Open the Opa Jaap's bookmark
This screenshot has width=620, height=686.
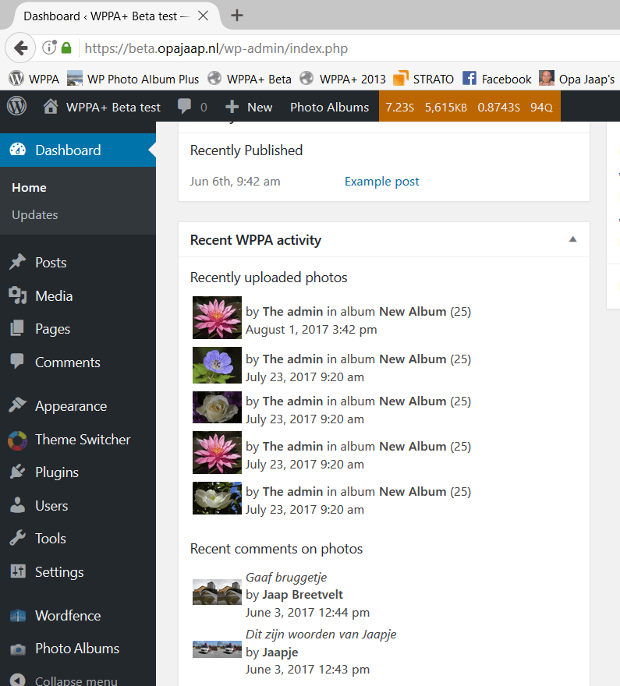[x=576, y=79]
